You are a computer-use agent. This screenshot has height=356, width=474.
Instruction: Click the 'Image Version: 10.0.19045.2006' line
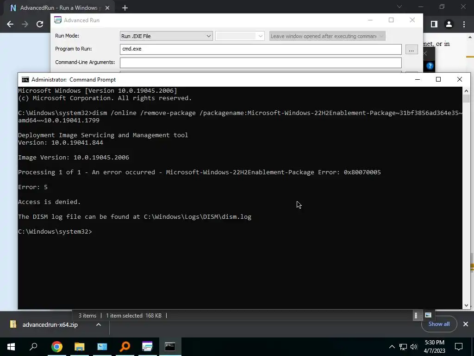pos(74,158)
